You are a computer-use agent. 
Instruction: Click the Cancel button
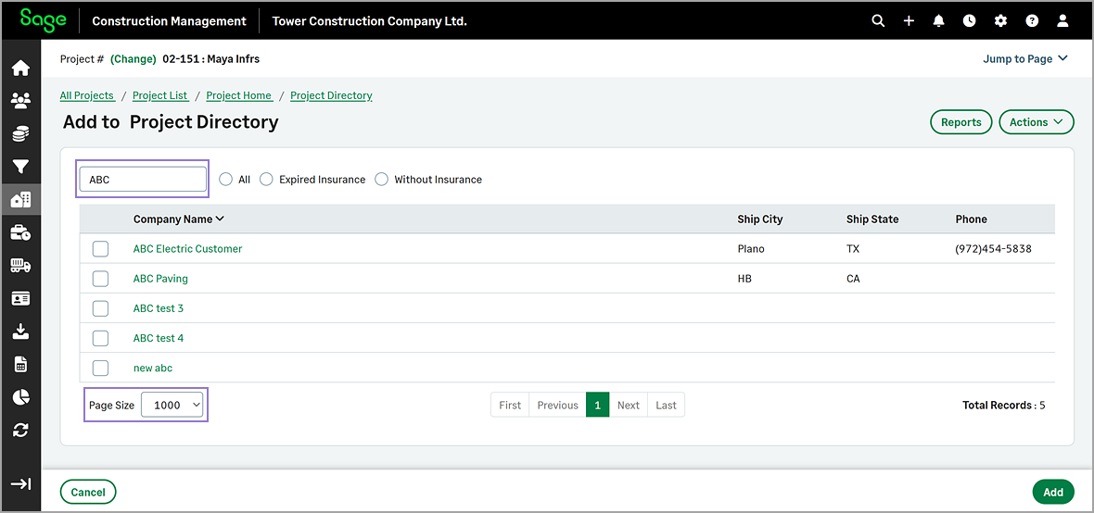(88, 492)
